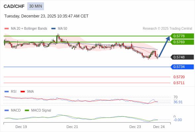This screenshot has width=195, height=132.
Task: Click the Dec 24 date axis label
Action: click(x=159, y=127)
